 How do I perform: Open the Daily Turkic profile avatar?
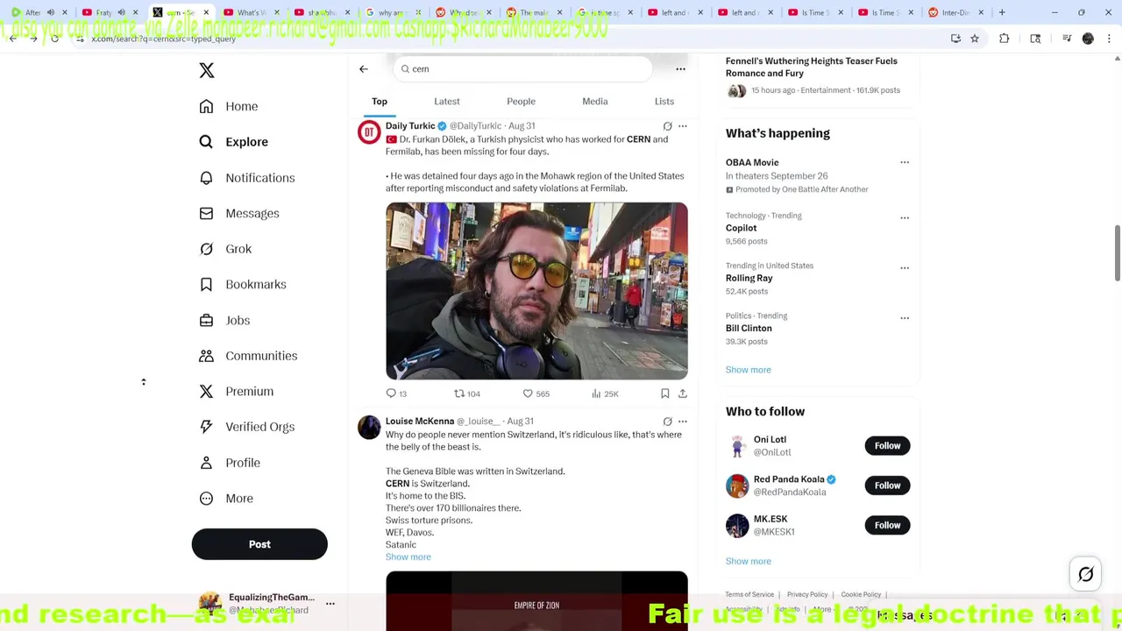[369, 132]
